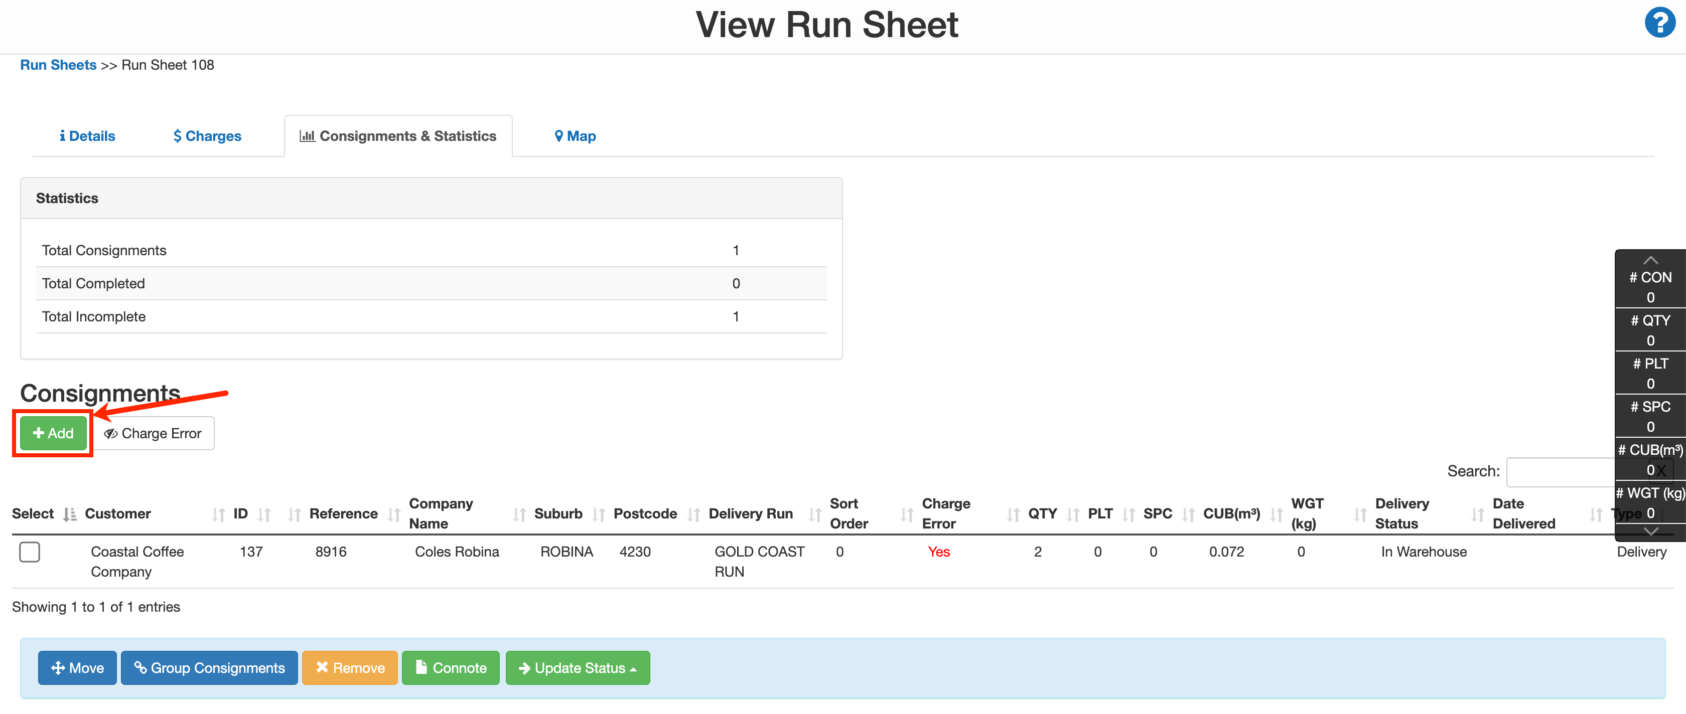1686x714 pixels.
Task: Click the dollar icon on the Charges tab
Action: (x=177, y=136)
